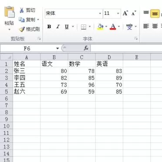162x162 pixels.
Task: Expand the font name dropdown list
Action: point(100,13)
